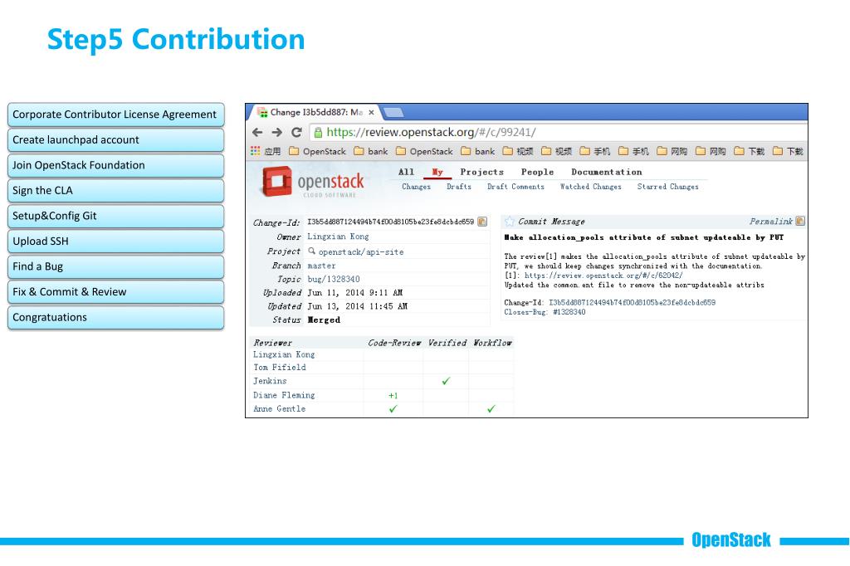Open the All menu in Gerrit
Viewport: 850px width, 566px height.
pos(406,172)
